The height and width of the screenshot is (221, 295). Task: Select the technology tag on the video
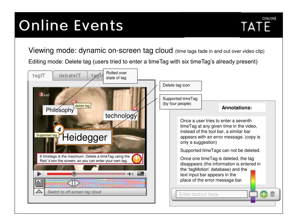(x=120, y=116)
